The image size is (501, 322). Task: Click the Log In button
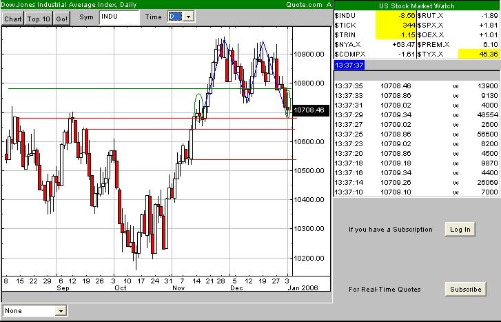click(460, 230)
